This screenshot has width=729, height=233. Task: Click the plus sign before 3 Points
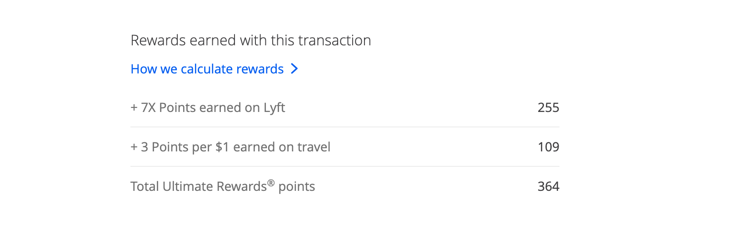[134, 147]
